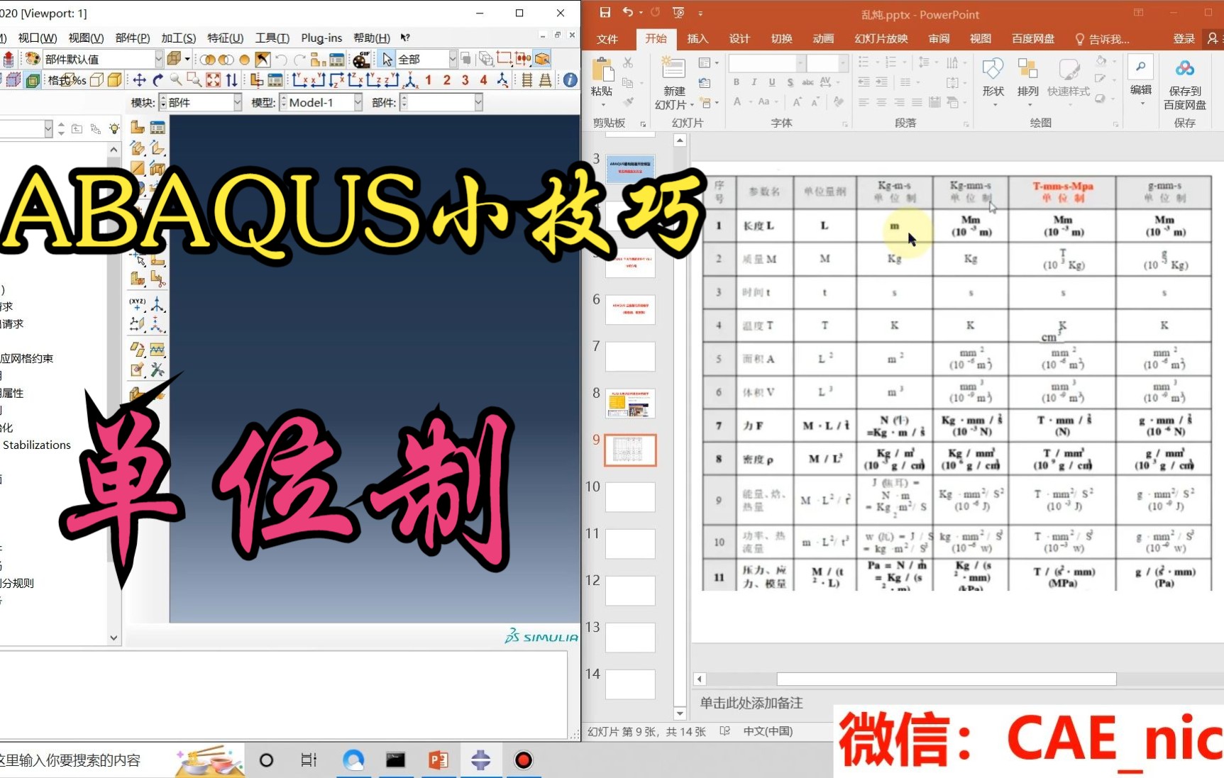Select slide 8 thumbnail in slide panel
Viewport: 1224px width, 778px height.
630,403
